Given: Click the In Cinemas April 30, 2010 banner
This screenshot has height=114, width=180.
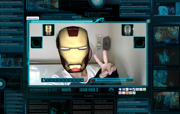Looking at the screenshot, I should pyautogui.click(x=43, y=90).
